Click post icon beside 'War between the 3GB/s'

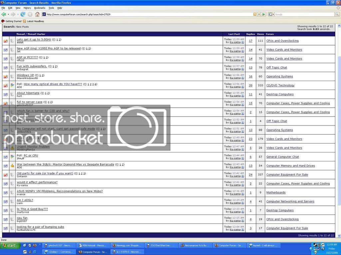tap(12, 166)
